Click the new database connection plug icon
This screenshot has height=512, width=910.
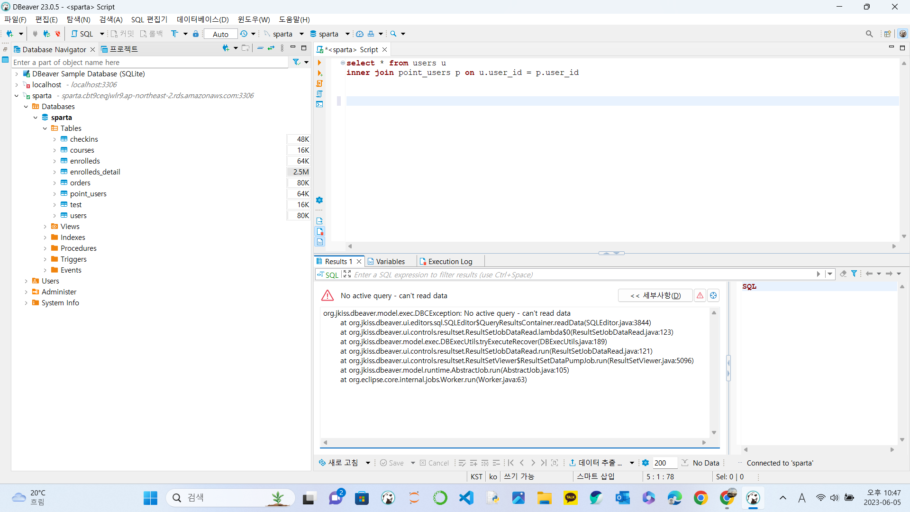point(9,34)
